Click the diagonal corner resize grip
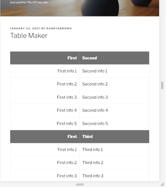 pos(162,184)
